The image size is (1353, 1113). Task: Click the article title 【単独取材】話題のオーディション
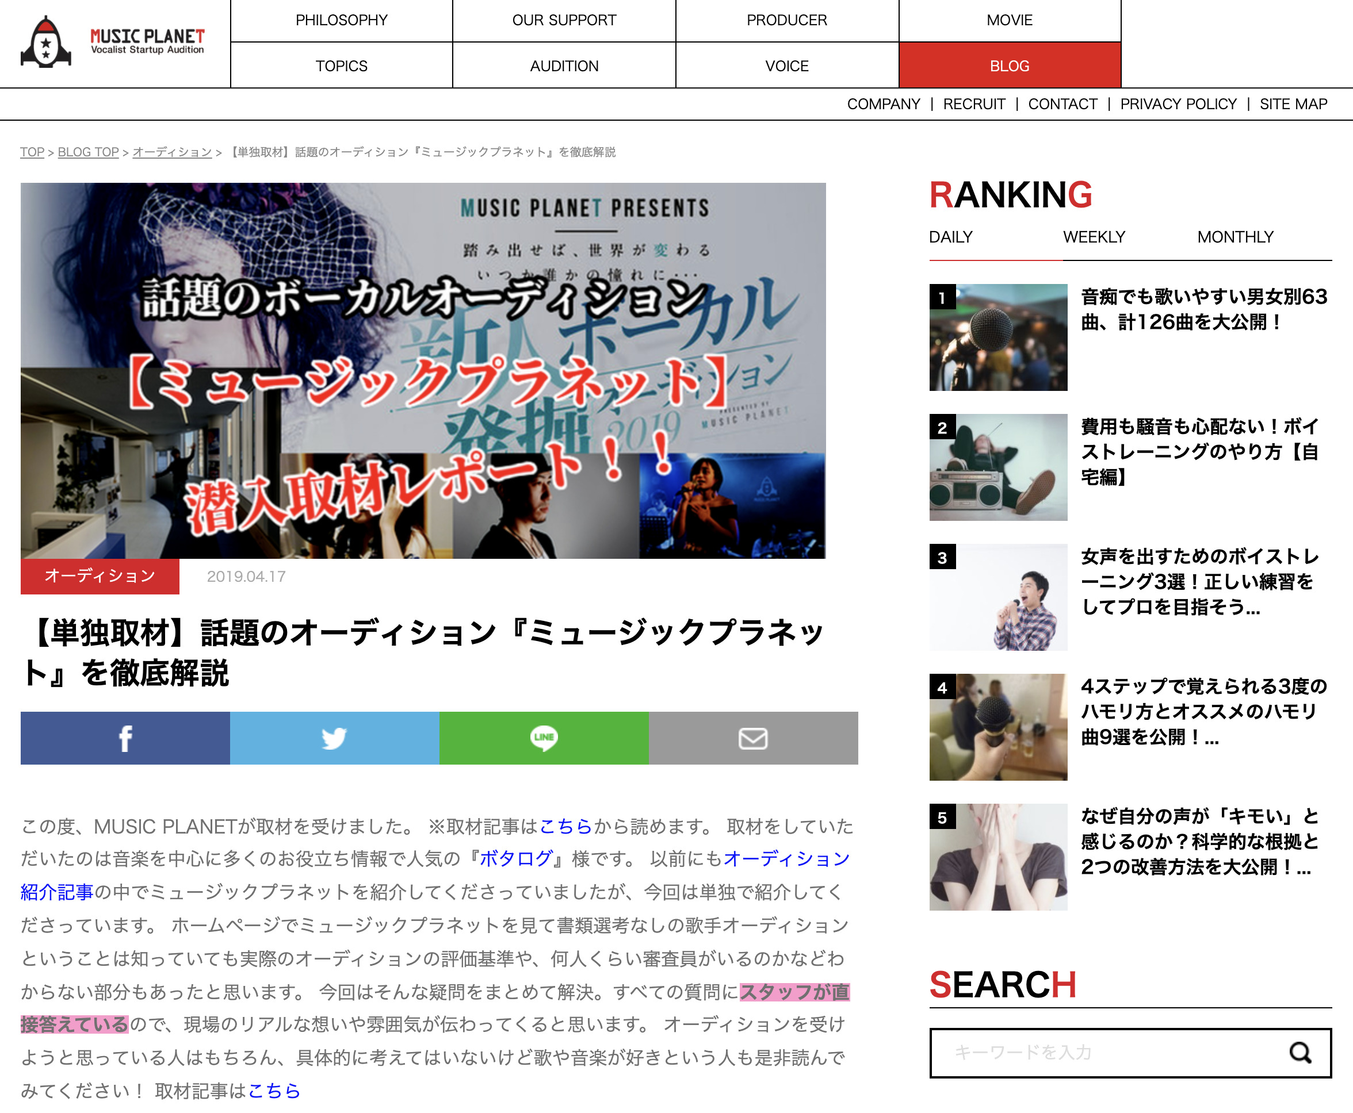(x=423, y=653)
